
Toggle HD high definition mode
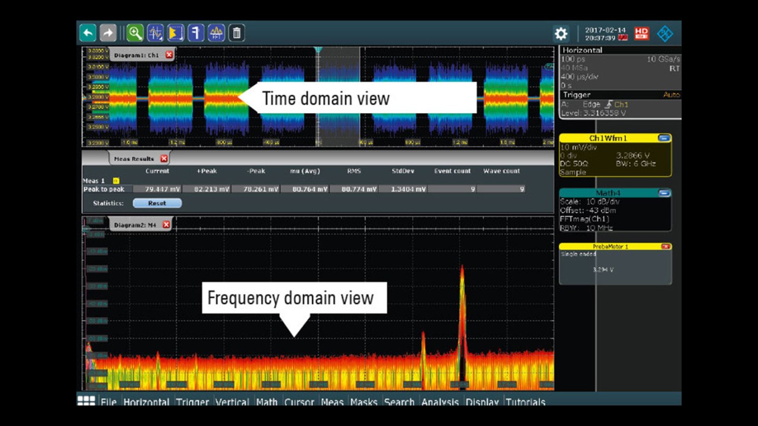coord(641,33)
